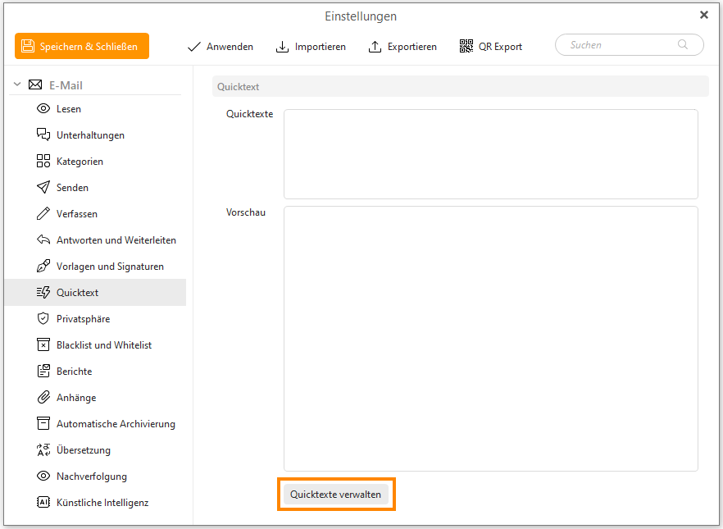Open Blacklist und Whitelist settings
Viewport: 723px width, 529px height.
click(104, 345)
